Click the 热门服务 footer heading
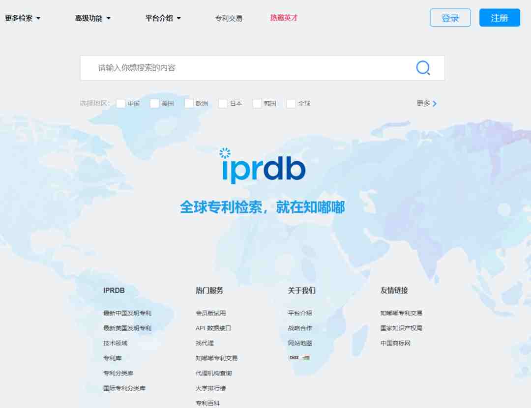 209,291
